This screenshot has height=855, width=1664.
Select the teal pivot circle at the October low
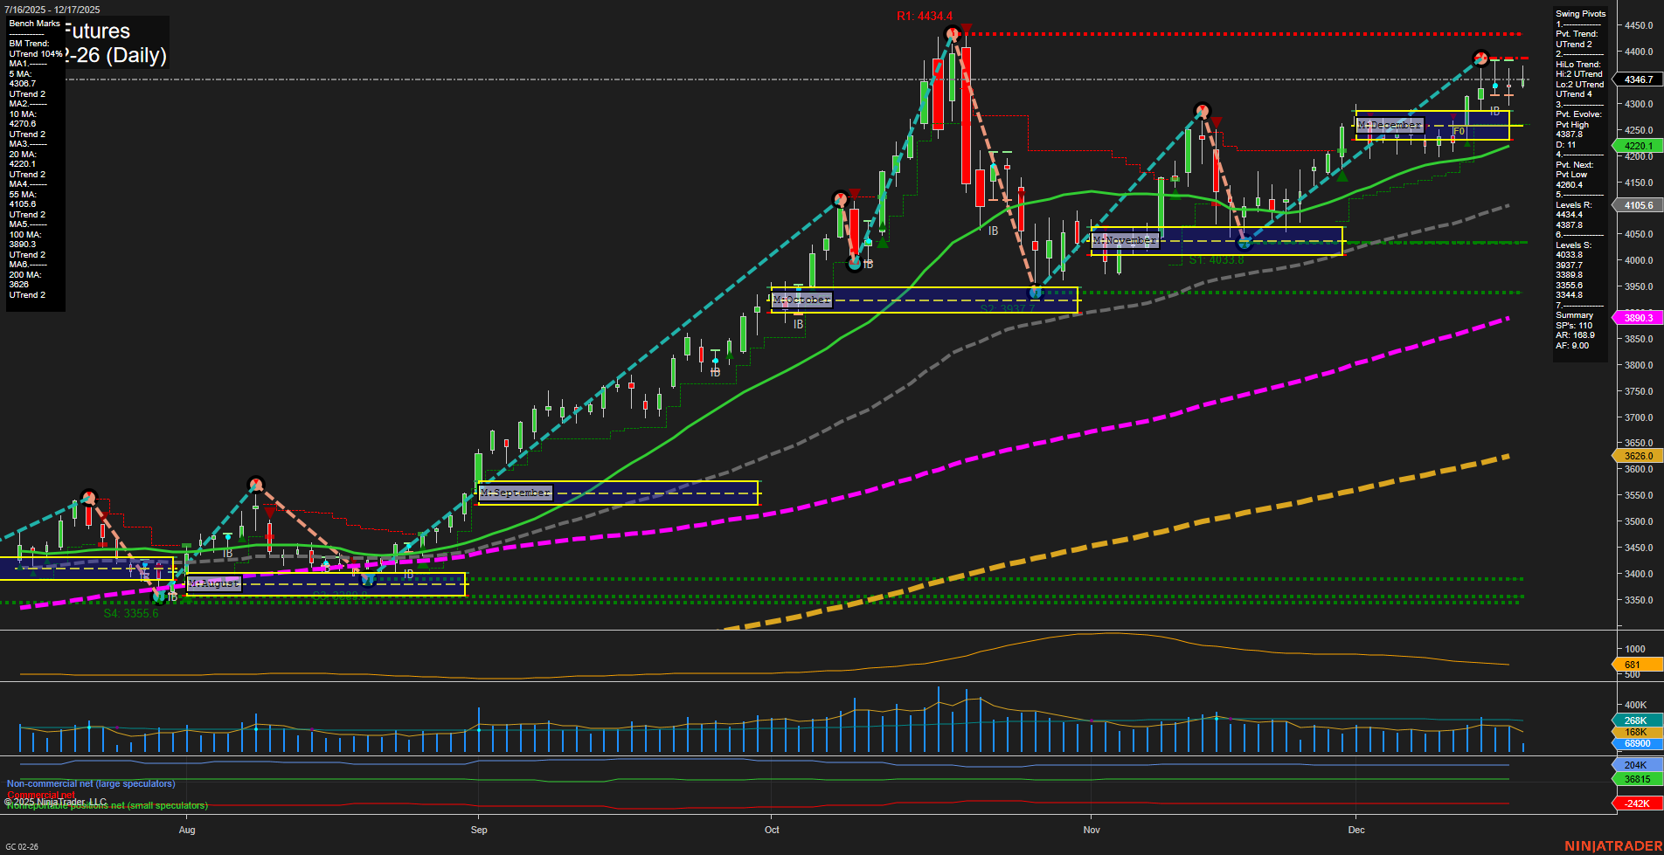point(1036,291)
